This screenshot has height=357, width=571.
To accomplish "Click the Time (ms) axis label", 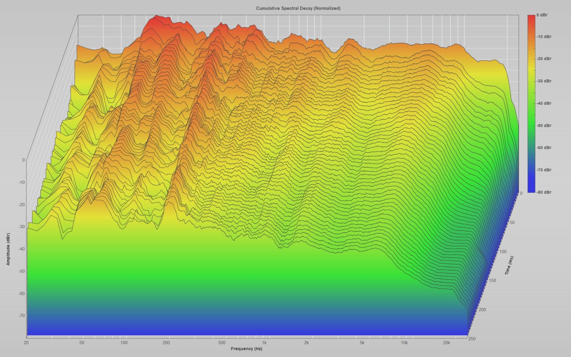I will pyautogui.click(x=509, y=265).
